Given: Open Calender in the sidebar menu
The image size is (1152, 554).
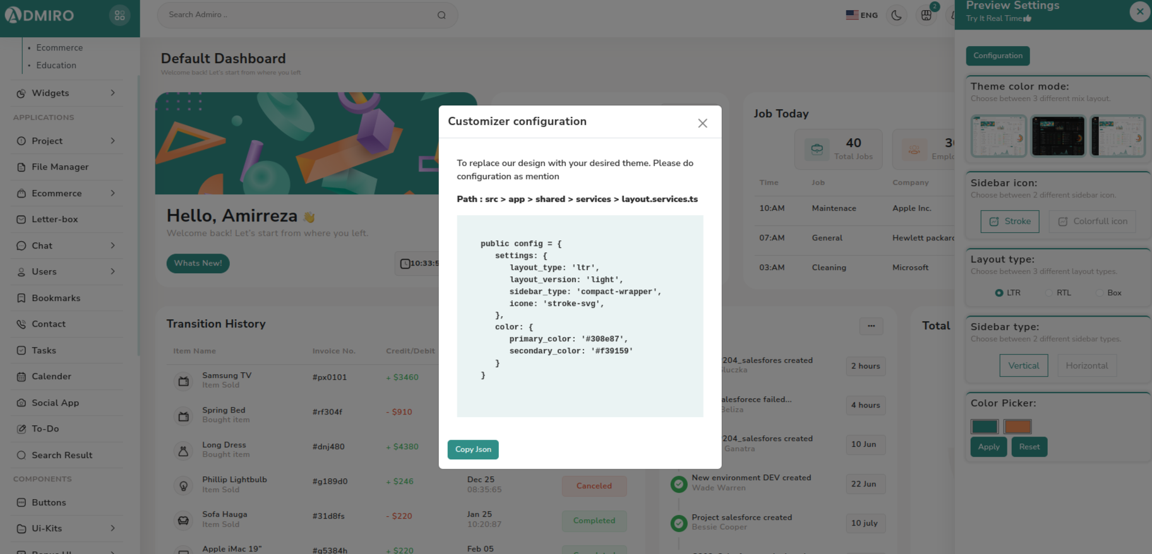Looking at the screenshot, I should [51, 377].
